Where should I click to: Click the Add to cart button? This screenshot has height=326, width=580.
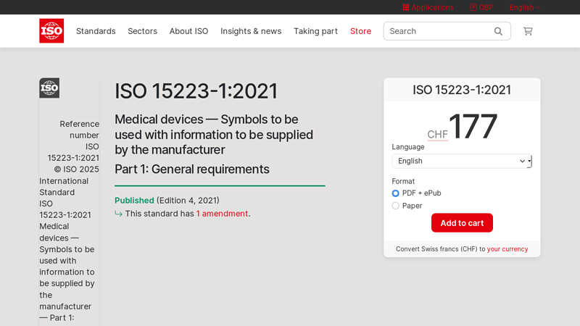click(x=462, y=223)
